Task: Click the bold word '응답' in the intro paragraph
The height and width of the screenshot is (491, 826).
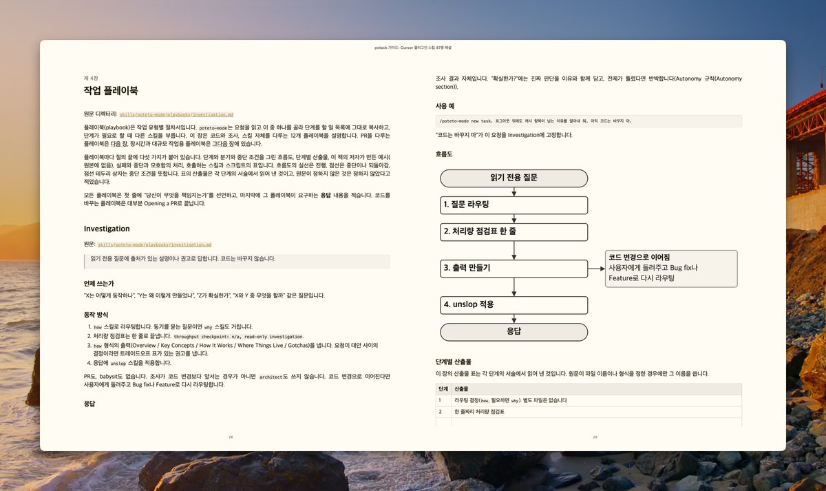Action: [326, 196]
